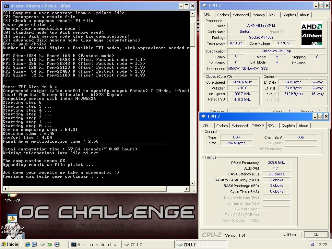
Task: Click the Outlook Express quick launch icon
Action: (34, 244)
